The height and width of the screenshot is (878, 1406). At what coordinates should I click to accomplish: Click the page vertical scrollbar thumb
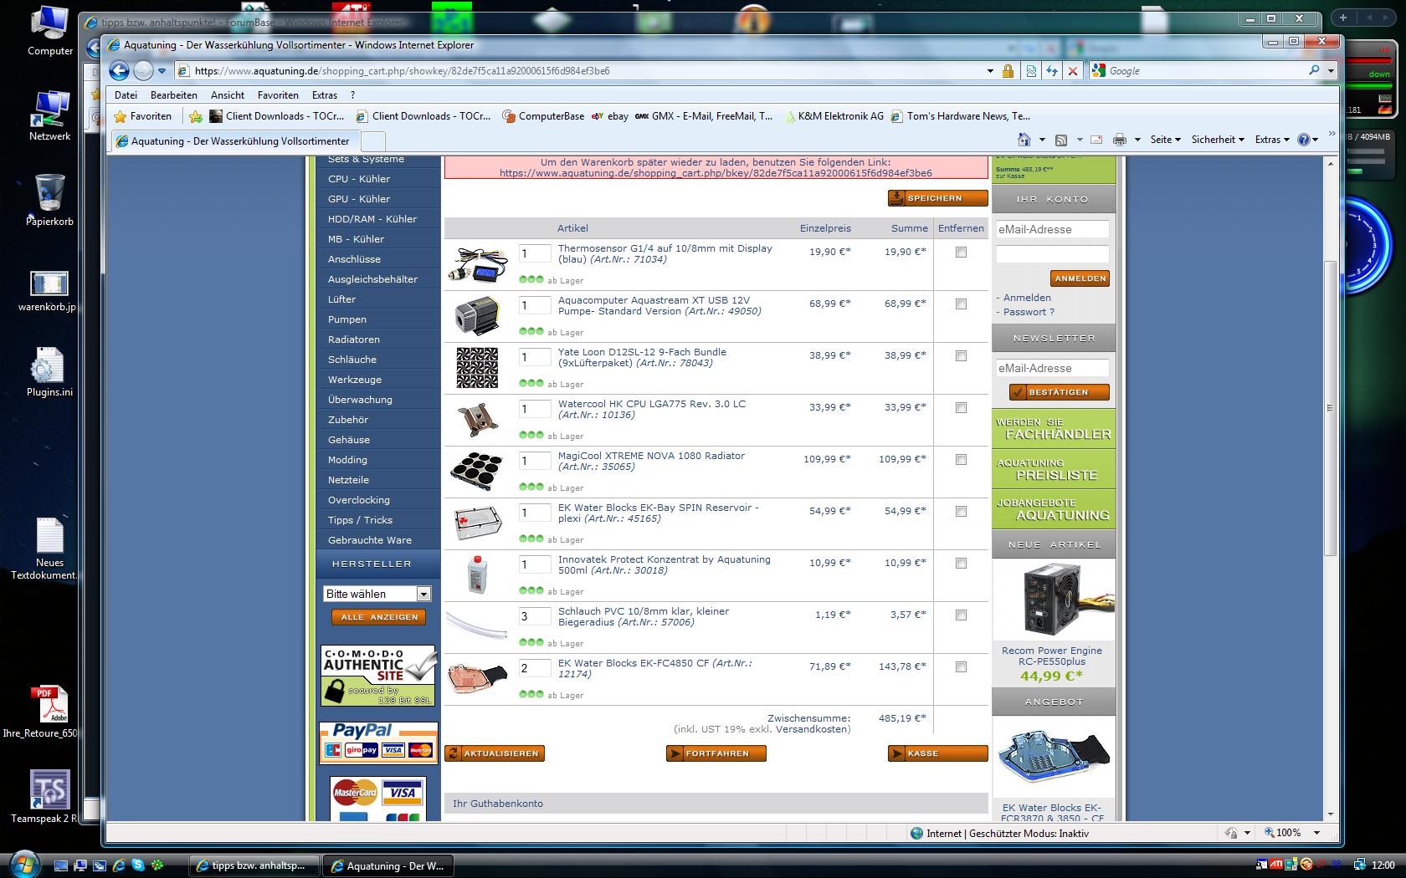(1330, 409)
